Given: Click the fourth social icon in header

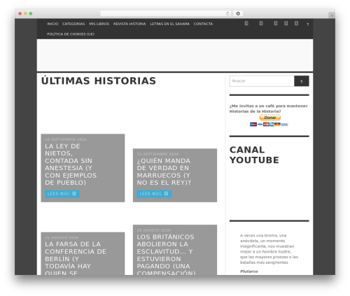Looking at the screenshot, I should 286,23.
